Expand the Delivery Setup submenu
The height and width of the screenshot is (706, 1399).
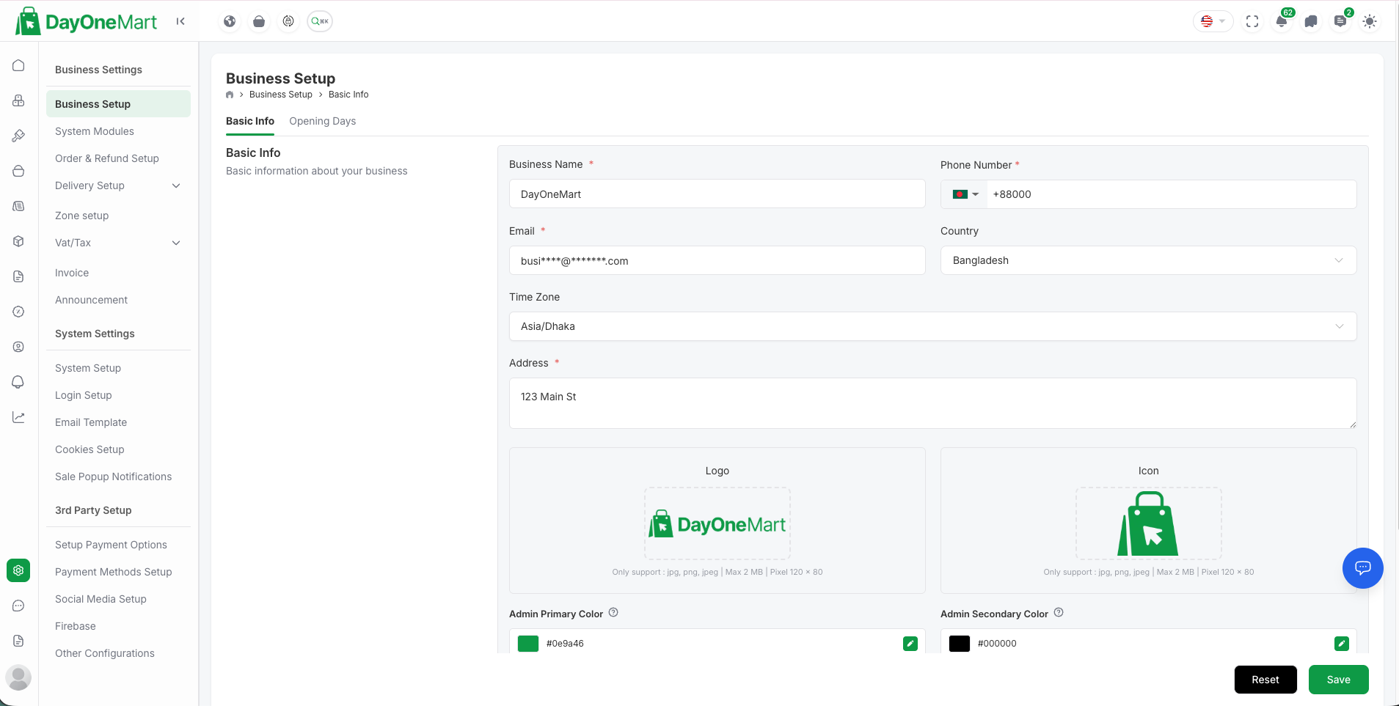[x=117, y=185]
